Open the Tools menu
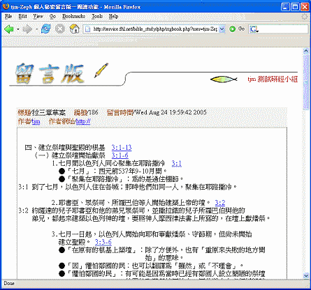This screenshot has width=311, height=290. (97, 16)
